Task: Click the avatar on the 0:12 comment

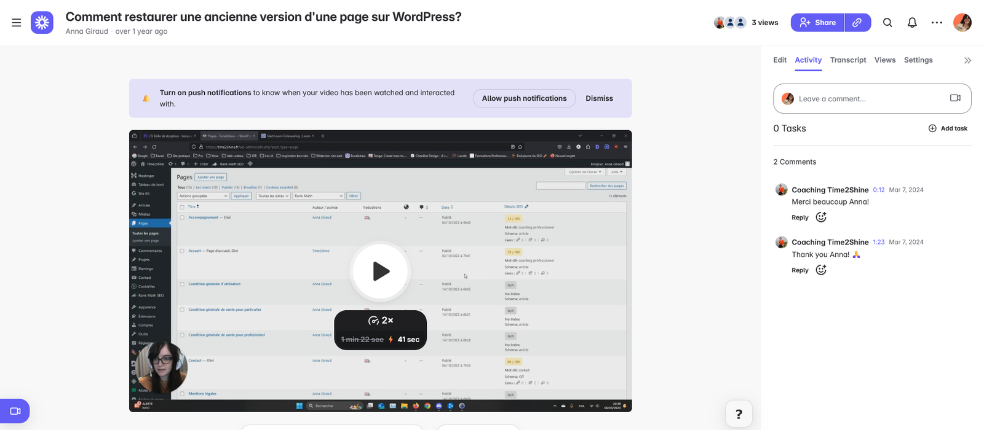Action: pos(781,190)
